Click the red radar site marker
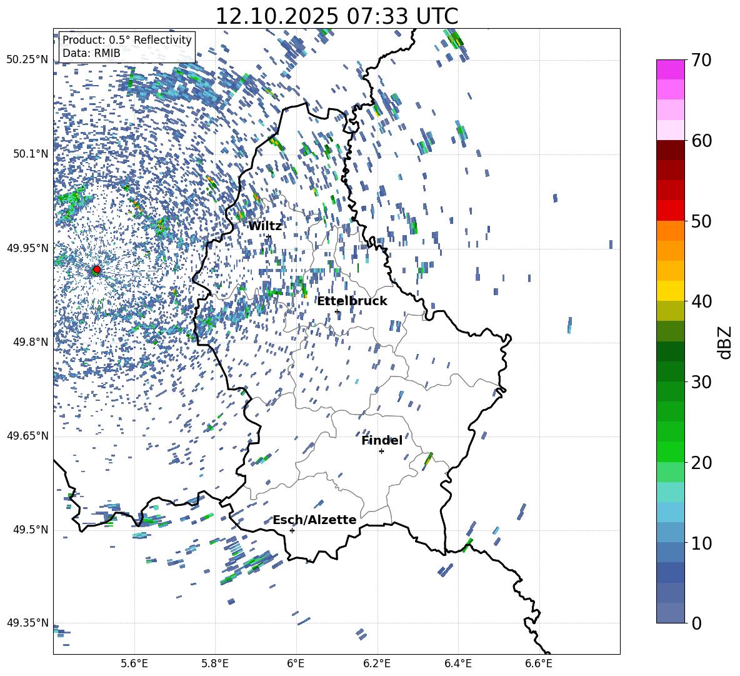The image size is (740, 676). pyautogui.click(x=96, y=270)
